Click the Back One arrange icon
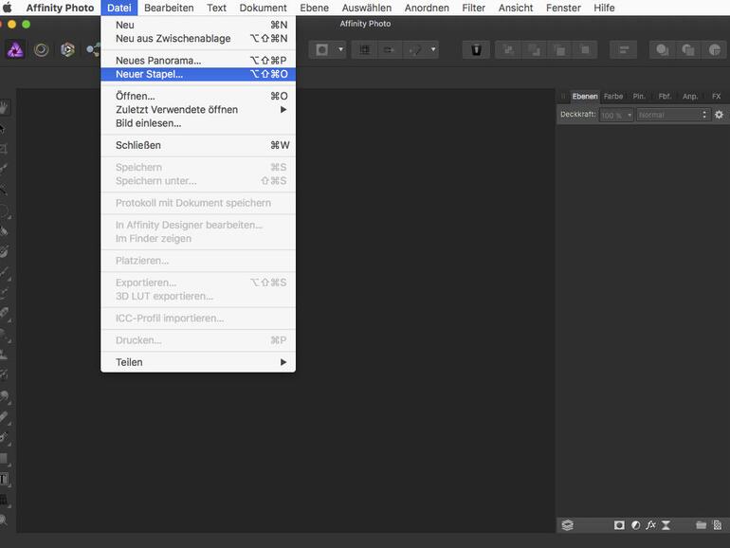Viewport: 730px width, 548px height. click(534, 49)
